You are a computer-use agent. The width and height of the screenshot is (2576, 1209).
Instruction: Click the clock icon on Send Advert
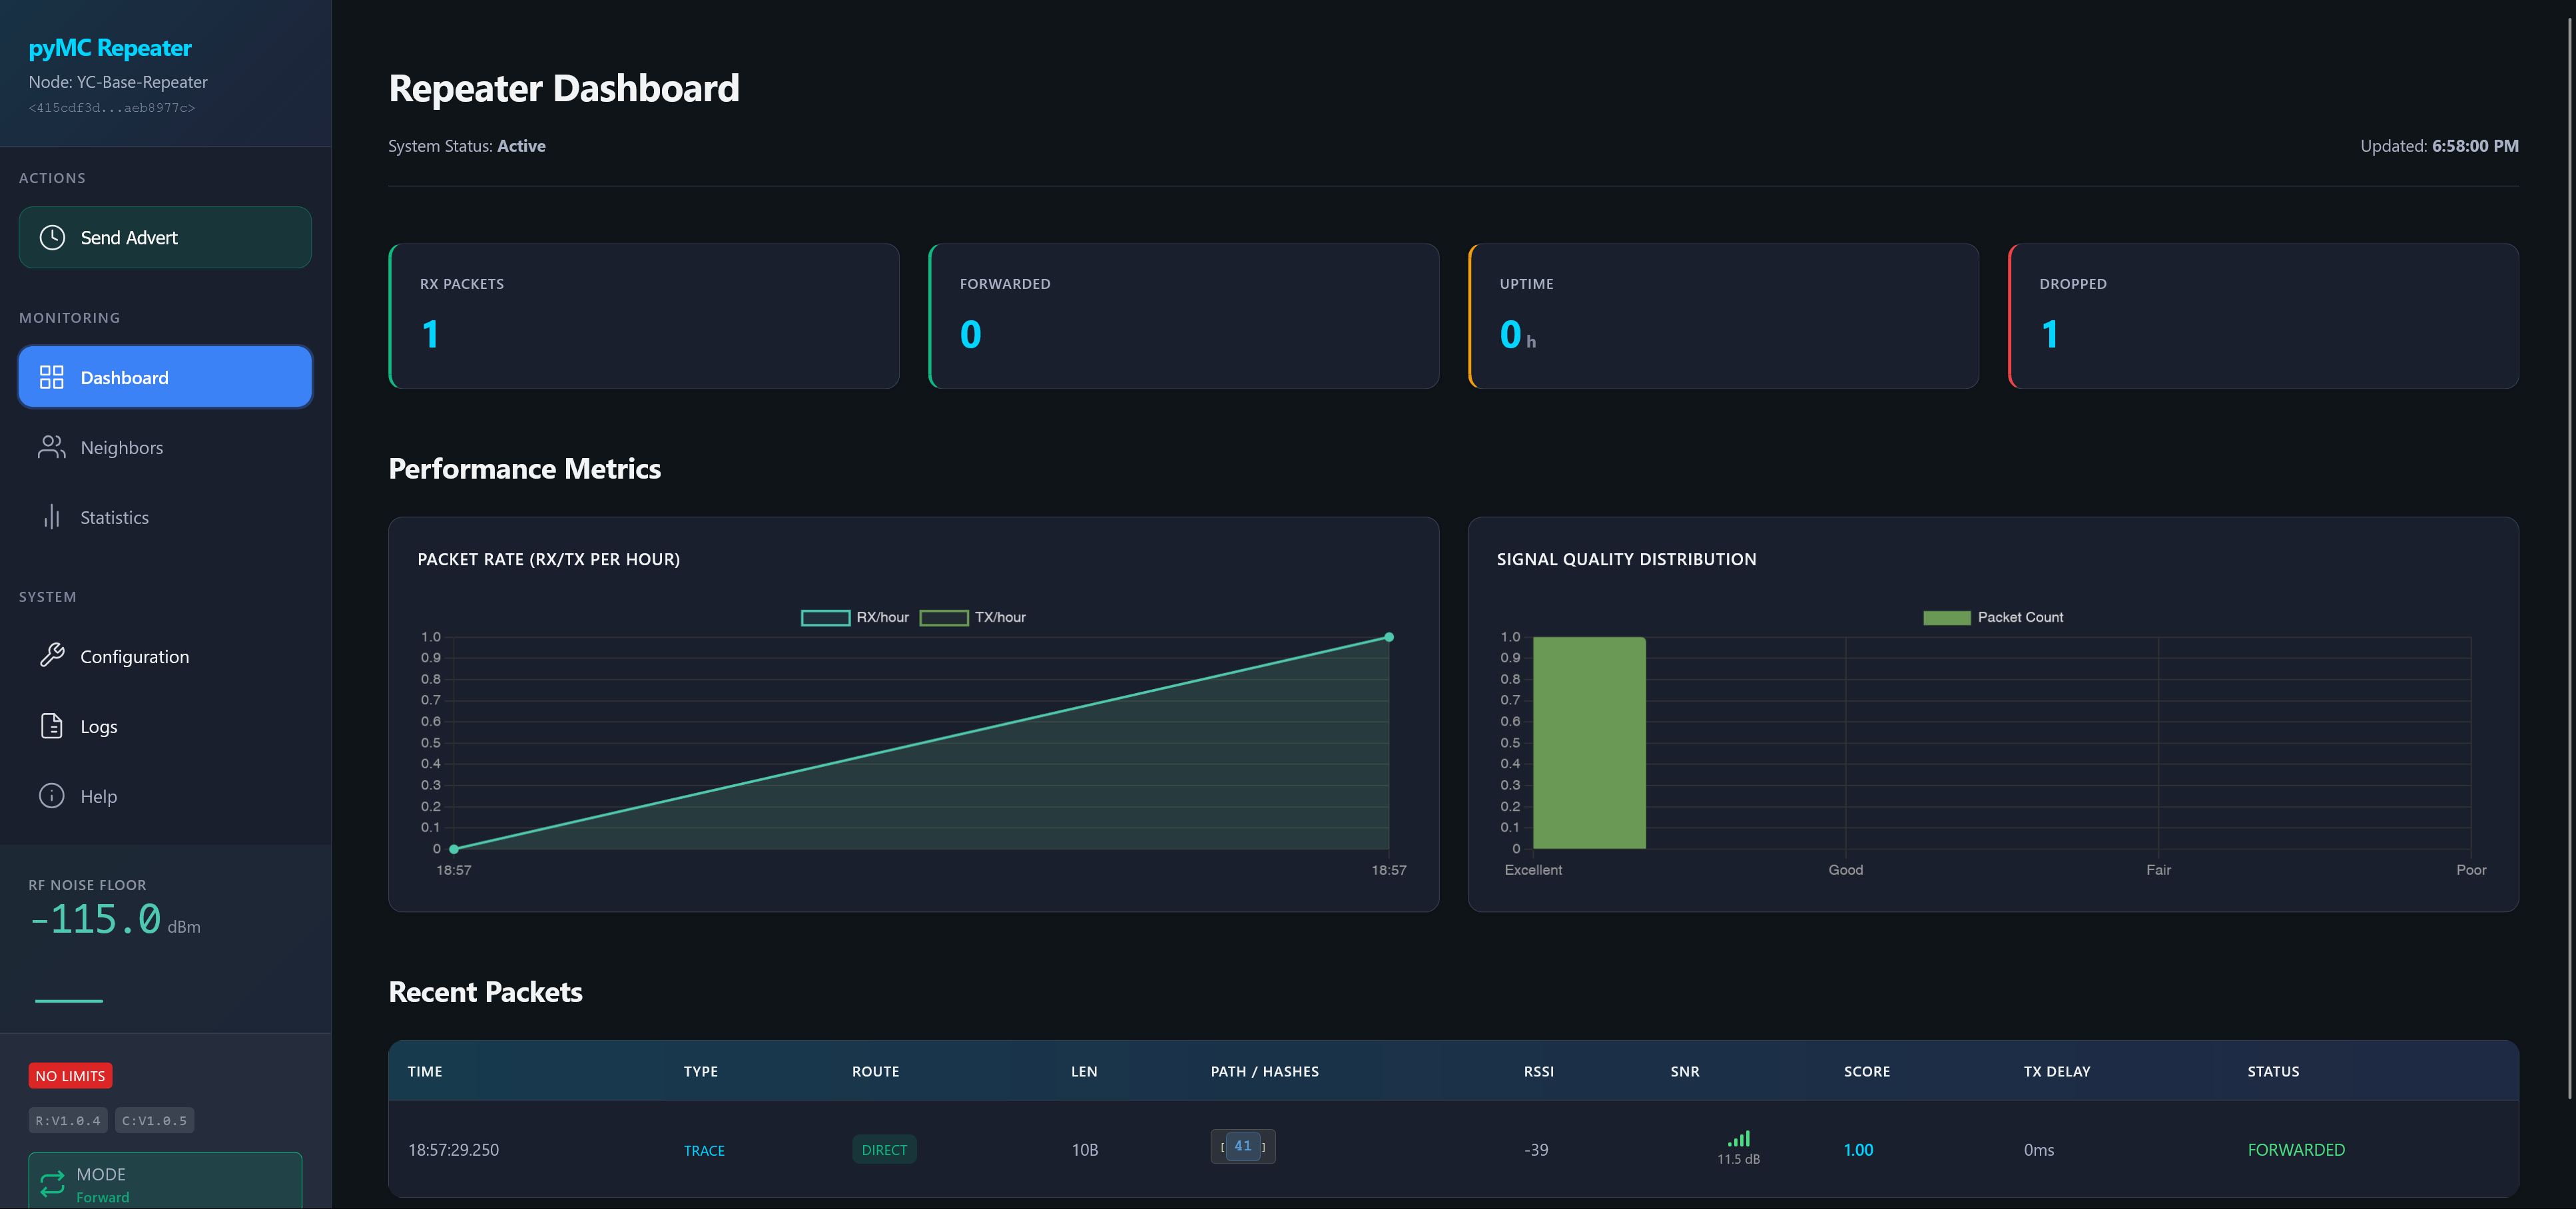pyautogui.click(x=52, y=237)
